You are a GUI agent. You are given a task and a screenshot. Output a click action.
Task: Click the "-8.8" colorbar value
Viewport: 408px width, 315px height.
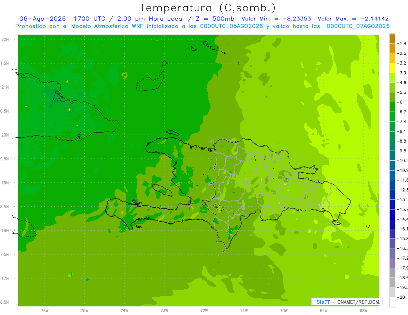coord(402,141)
